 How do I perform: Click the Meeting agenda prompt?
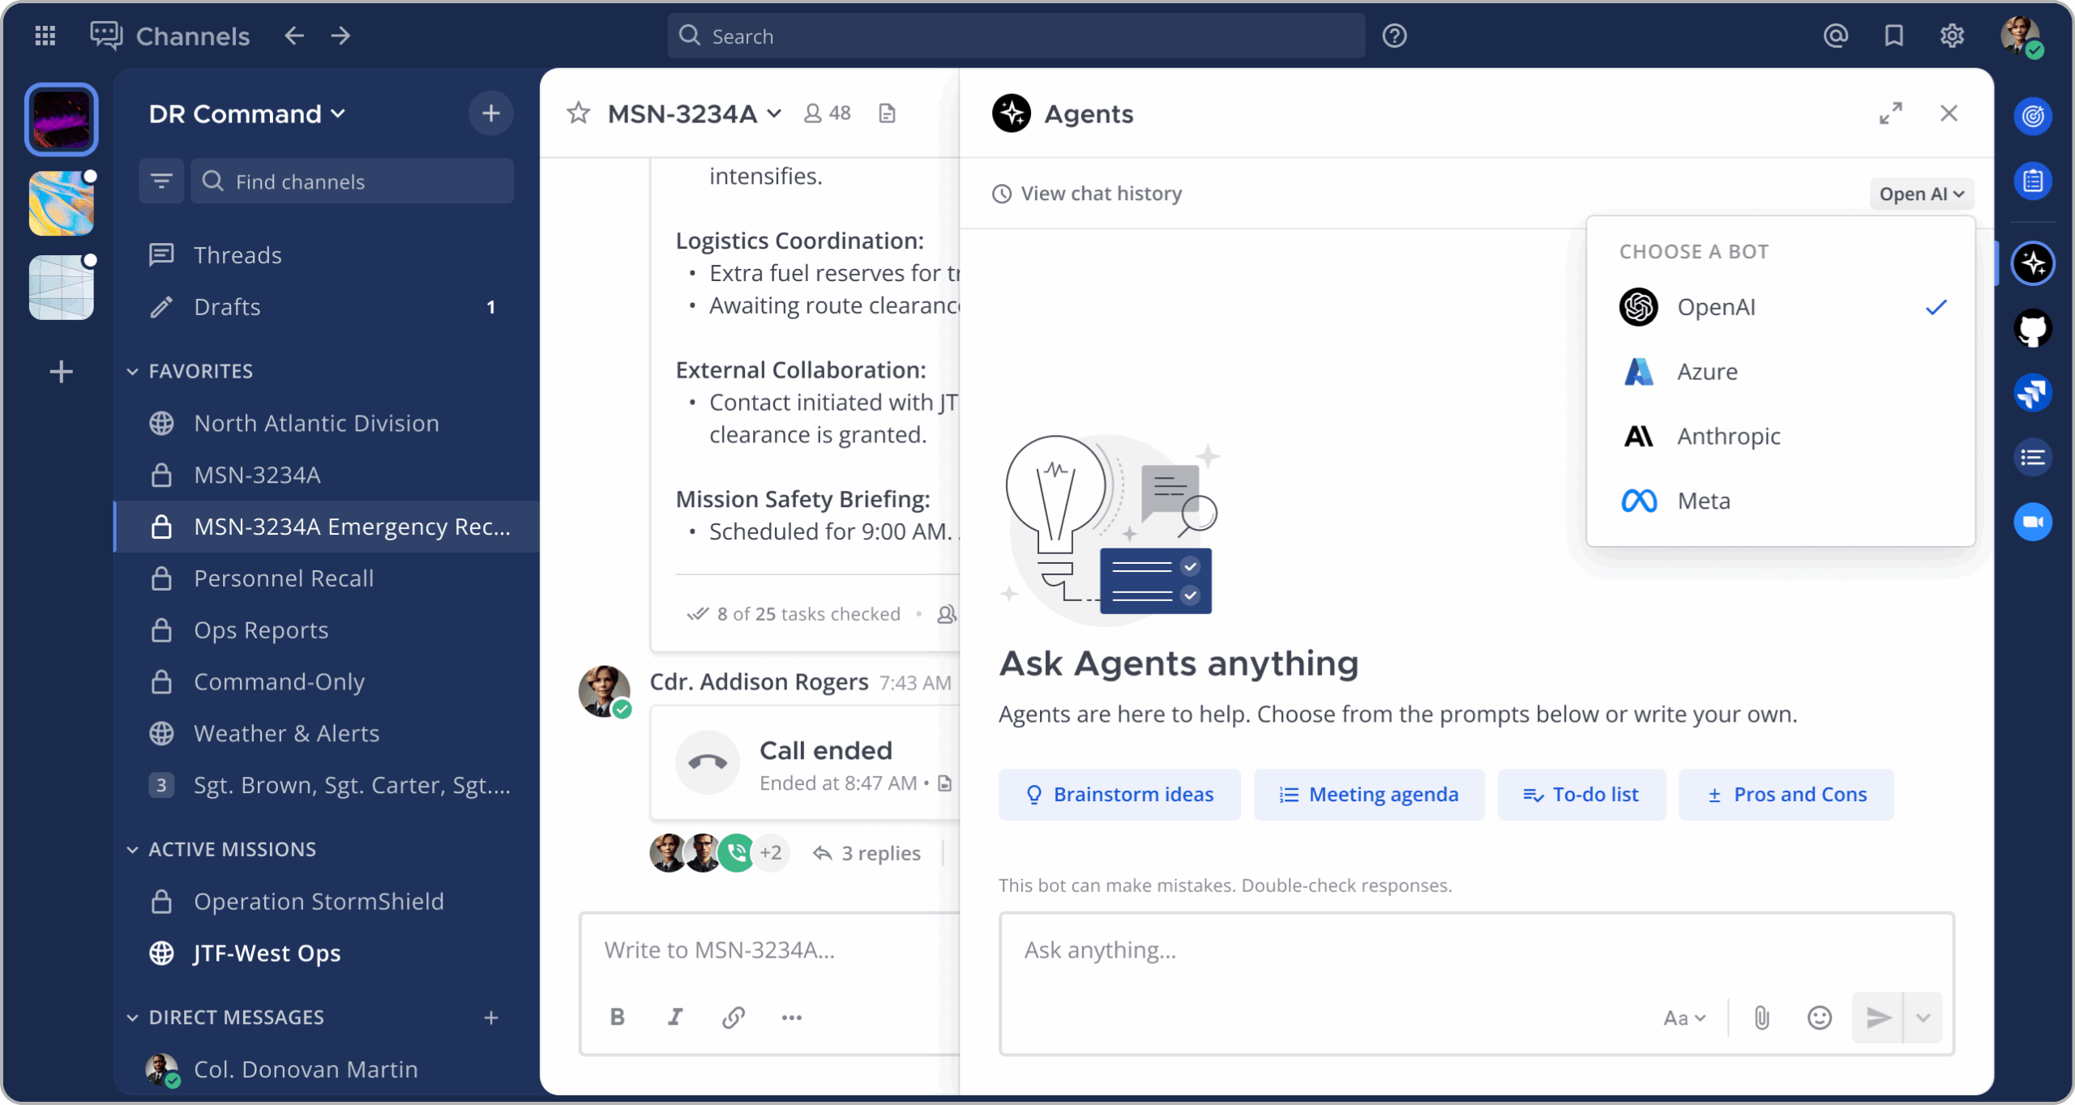tap(1369, 795)
